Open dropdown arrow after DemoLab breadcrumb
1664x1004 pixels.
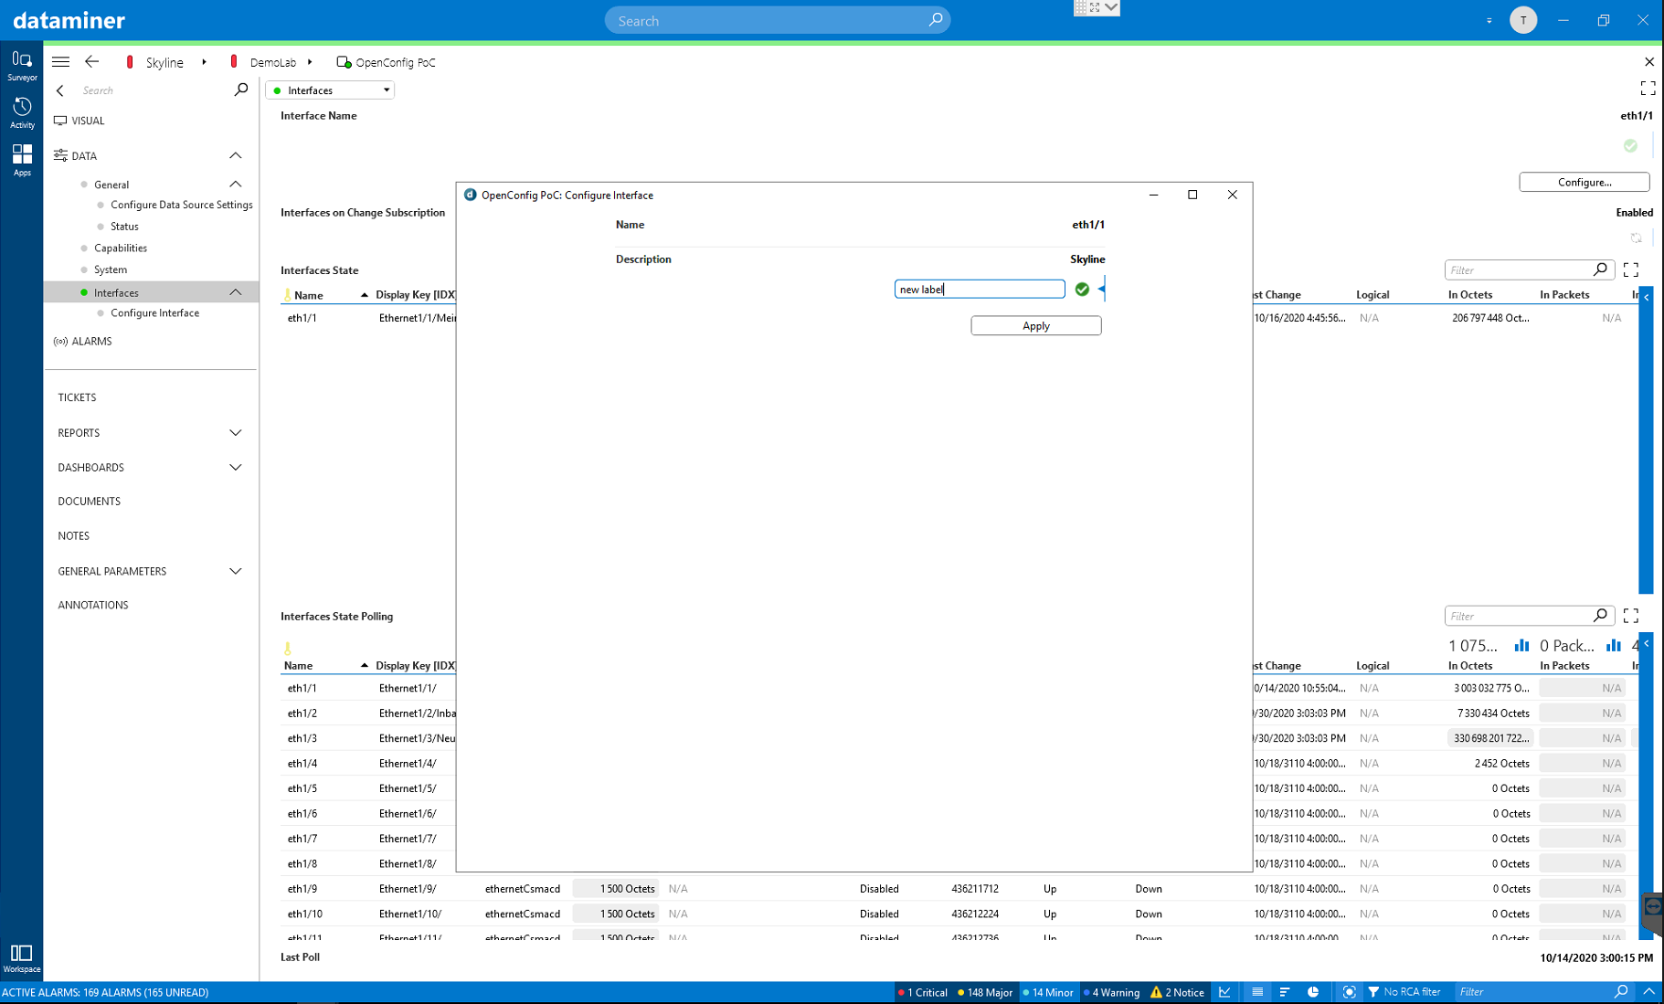tap(310, 62)
